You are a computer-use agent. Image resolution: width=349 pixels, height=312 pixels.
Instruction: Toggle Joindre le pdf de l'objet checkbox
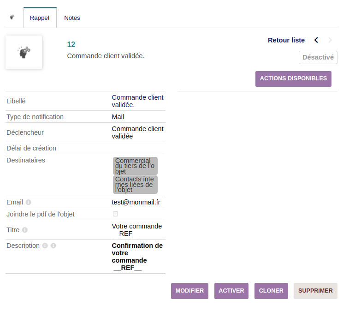click(115, 214)
